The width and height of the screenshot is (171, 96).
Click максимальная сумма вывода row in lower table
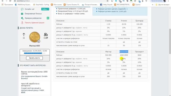click(x=101, y=77)
